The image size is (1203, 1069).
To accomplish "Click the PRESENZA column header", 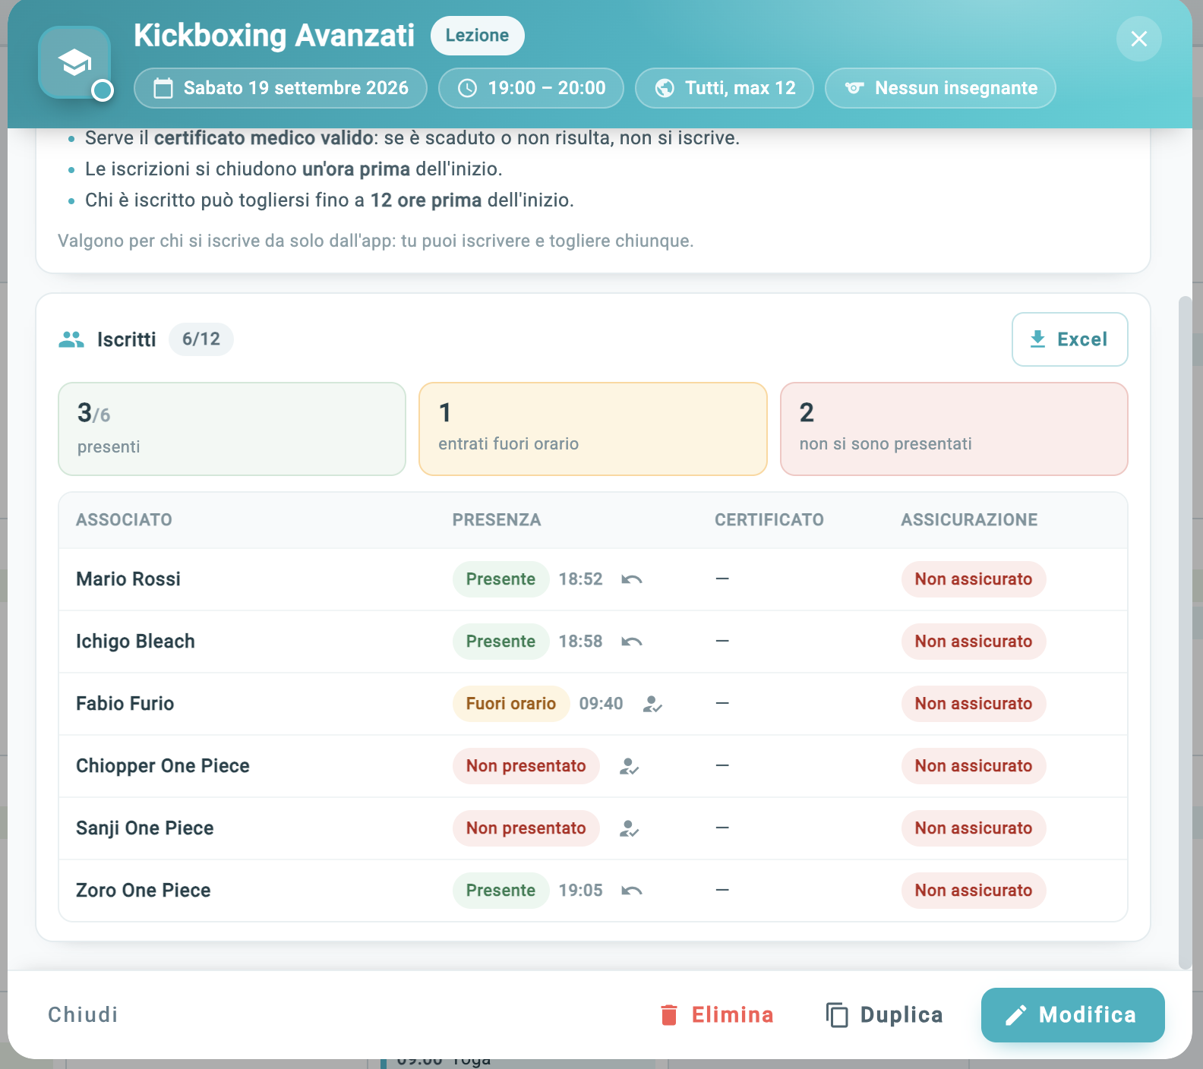I will click(x=497, y=520).
